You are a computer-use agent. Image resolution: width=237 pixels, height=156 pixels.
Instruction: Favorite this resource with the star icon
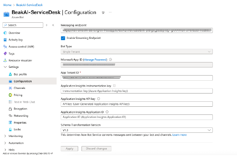pyautogui.click(x=103, y=12)
